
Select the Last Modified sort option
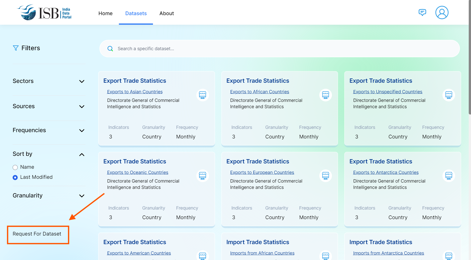pos(15,178)
